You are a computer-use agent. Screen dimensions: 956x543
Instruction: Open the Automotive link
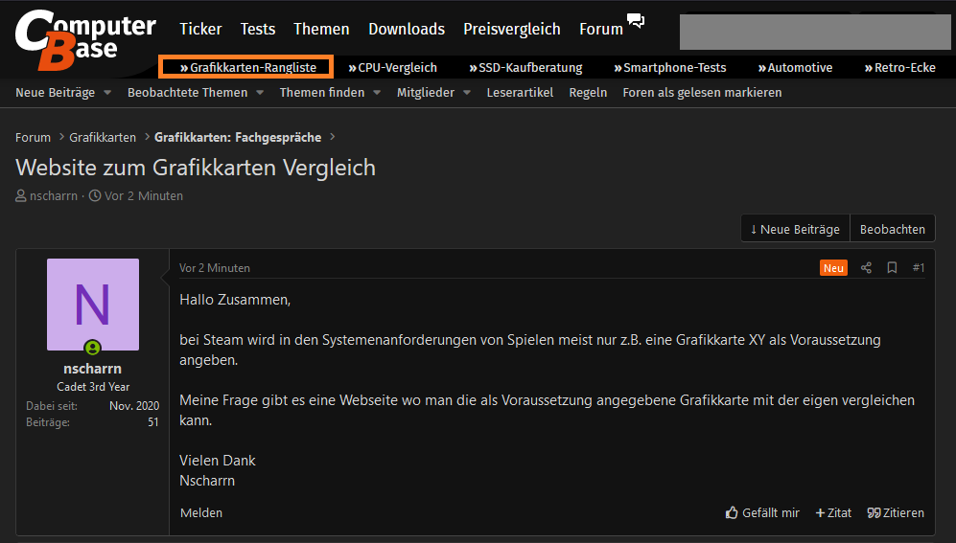pyautogui.click(x=795, y=68)
